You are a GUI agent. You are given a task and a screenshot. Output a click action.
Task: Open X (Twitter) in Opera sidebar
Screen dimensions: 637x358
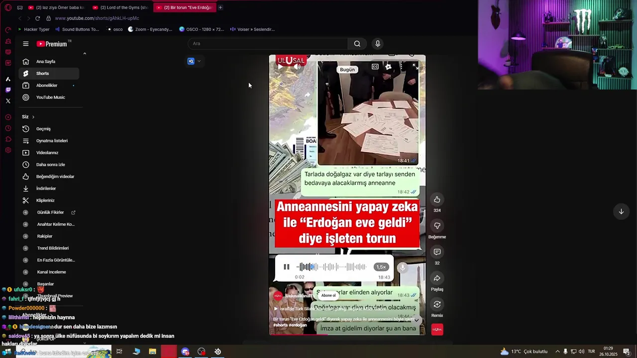pos(8,101)
